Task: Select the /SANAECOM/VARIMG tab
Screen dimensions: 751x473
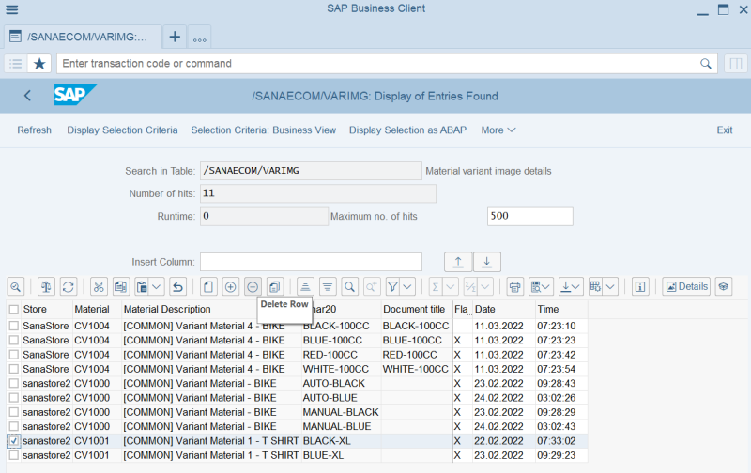Action: pos(83,37)
